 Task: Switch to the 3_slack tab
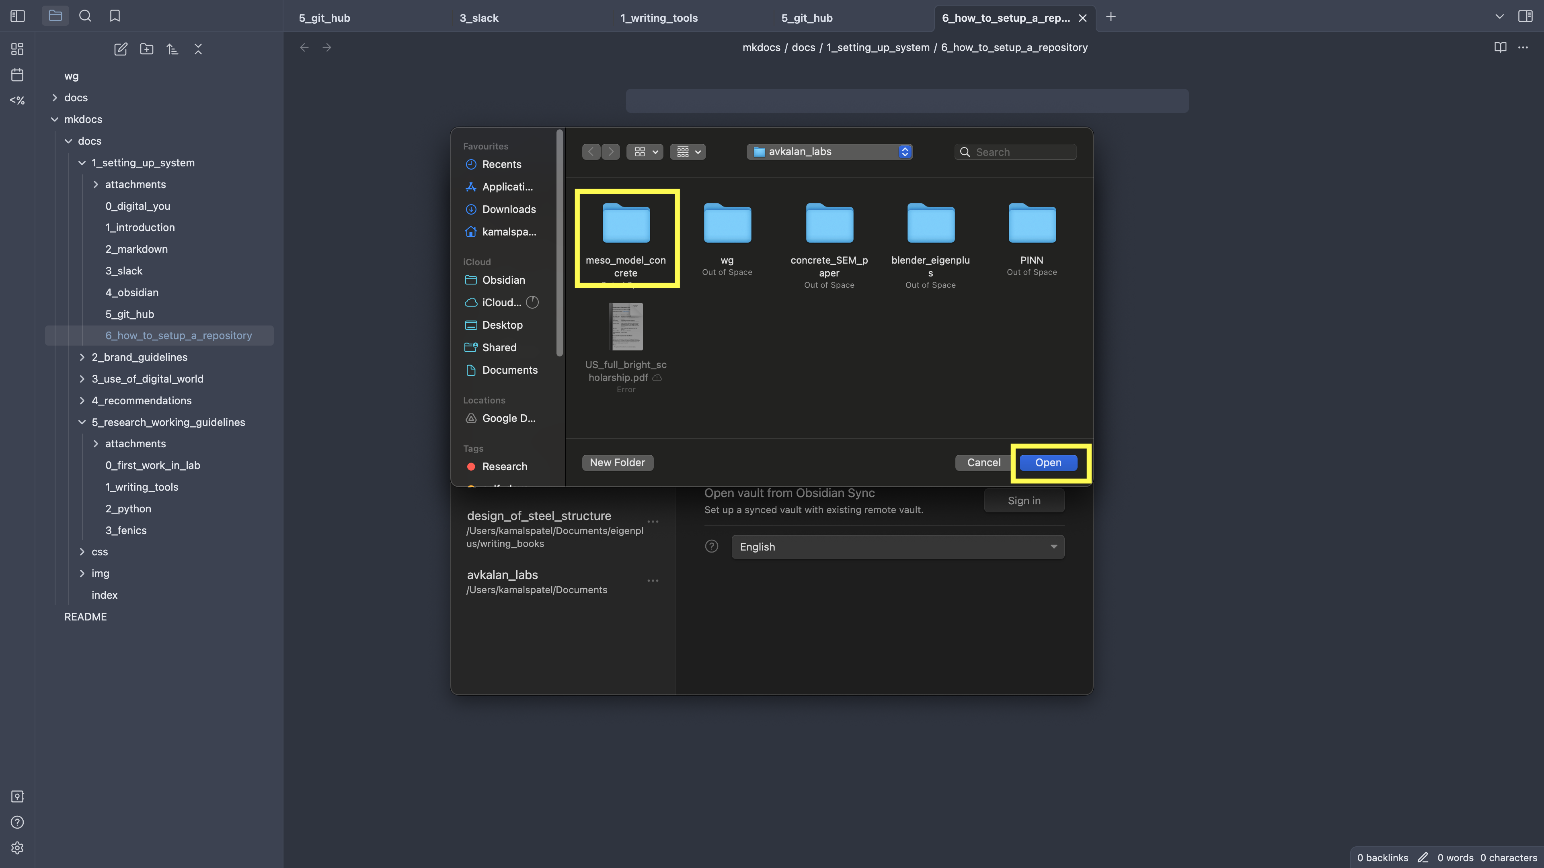pyautogui.click(x=479, y=18)
